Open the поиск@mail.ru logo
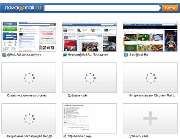This screenshot has width=180, height=139. tap(23, 8)
